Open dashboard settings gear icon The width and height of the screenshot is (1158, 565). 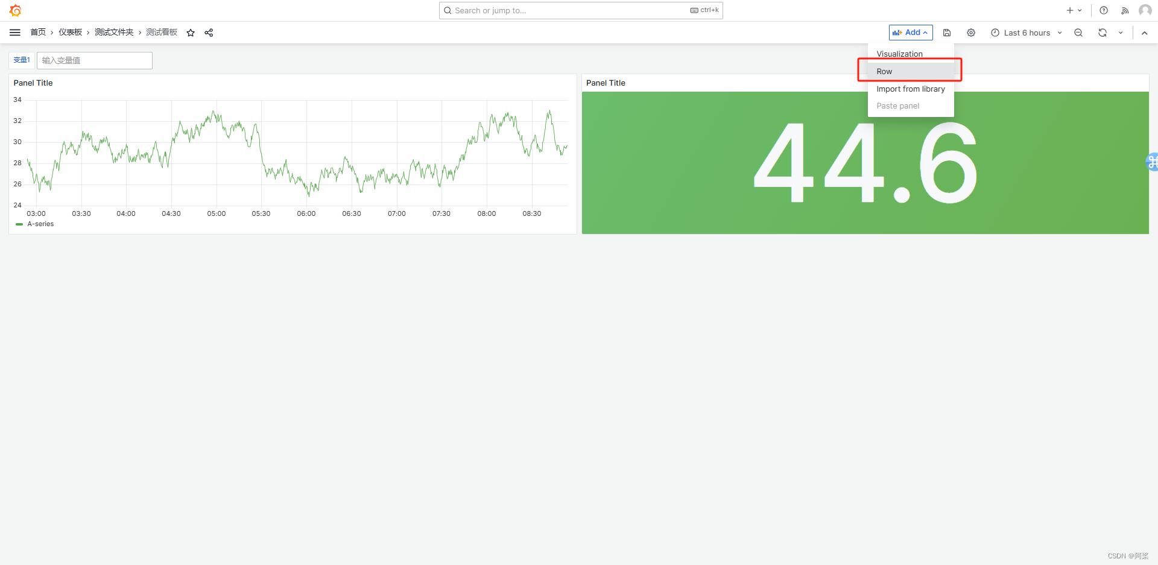click(971, 33)
